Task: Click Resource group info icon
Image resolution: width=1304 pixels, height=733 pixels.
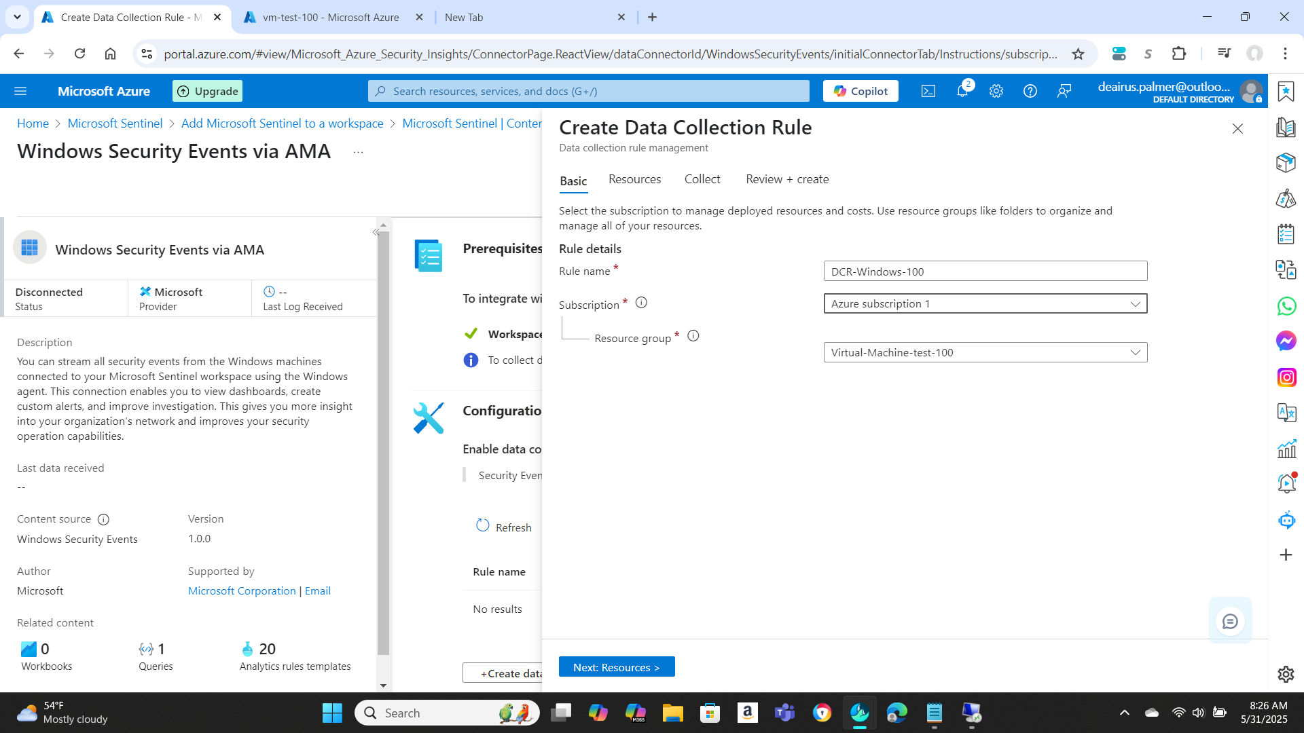Action: [693, 336]
